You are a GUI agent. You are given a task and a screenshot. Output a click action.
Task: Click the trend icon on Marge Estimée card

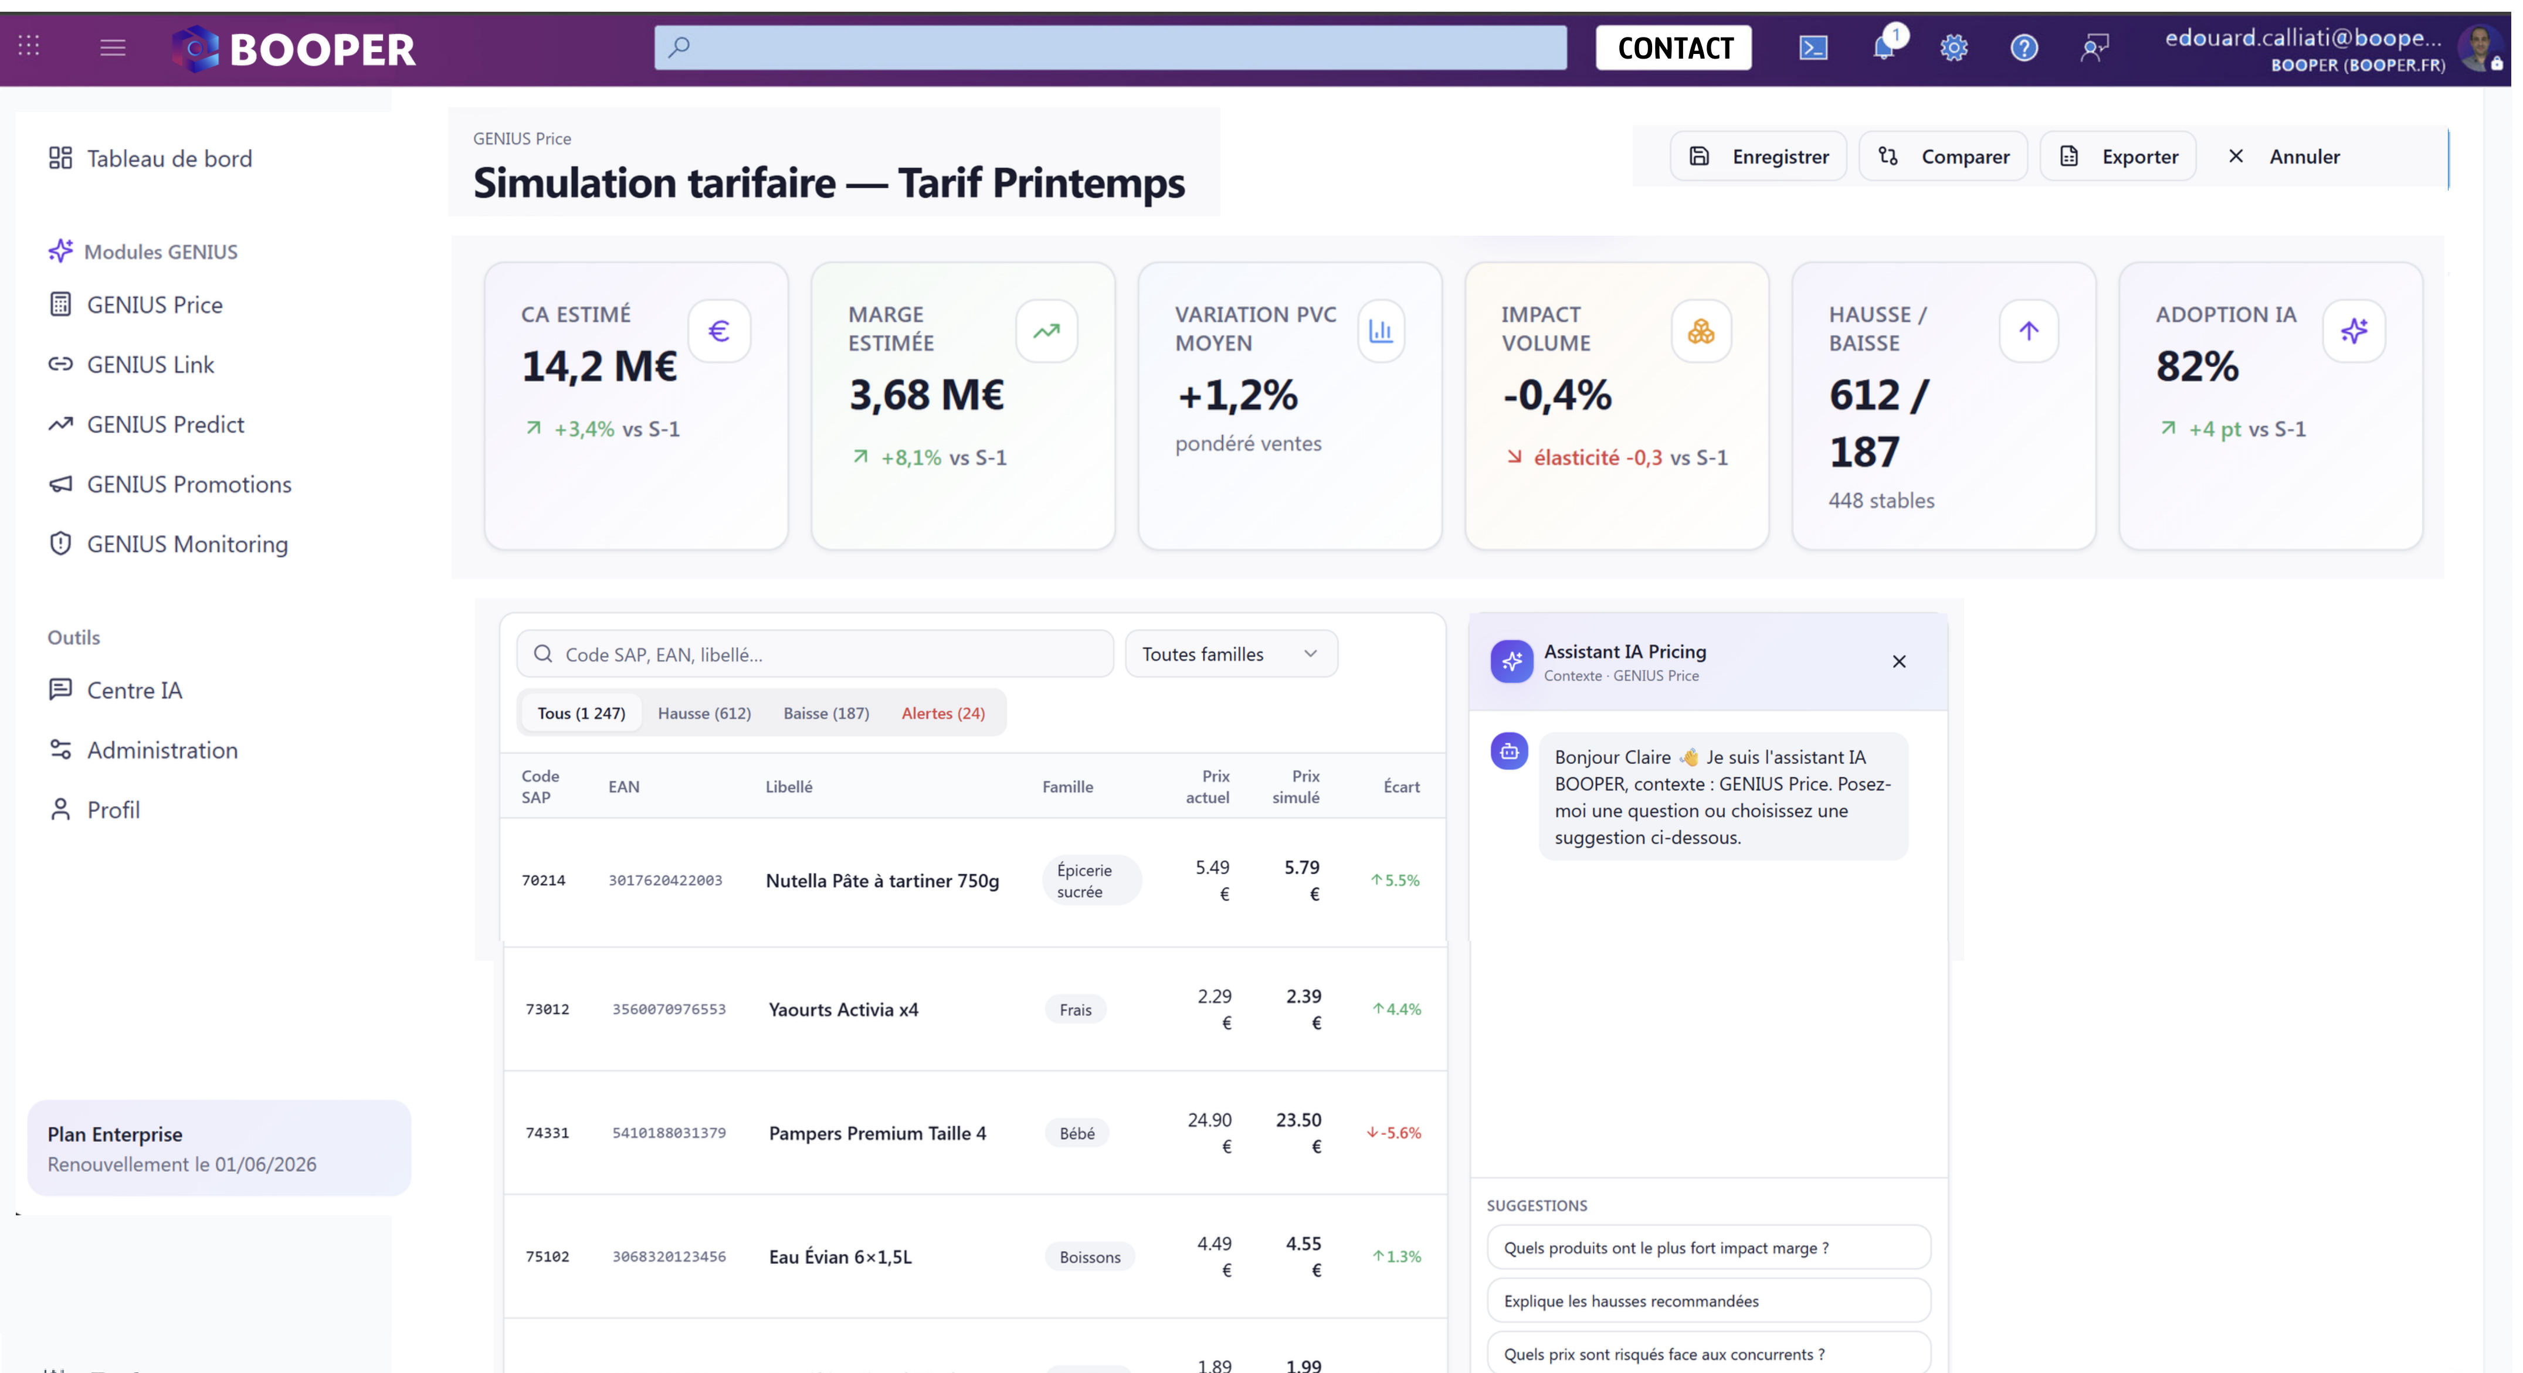(1046, 331)
